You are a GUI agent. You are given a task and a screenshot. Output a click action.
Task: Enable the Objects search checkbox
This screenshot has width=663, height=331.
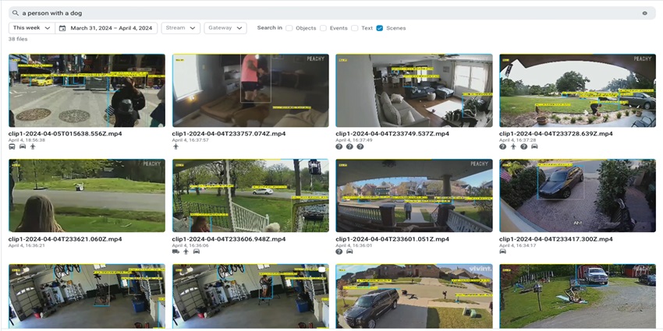point(289,28)
